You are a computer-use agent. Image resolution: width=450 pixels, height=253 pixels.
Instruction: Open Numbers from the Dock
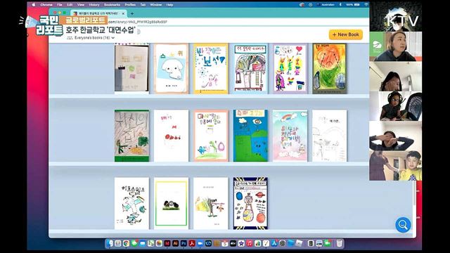(258, 244)
